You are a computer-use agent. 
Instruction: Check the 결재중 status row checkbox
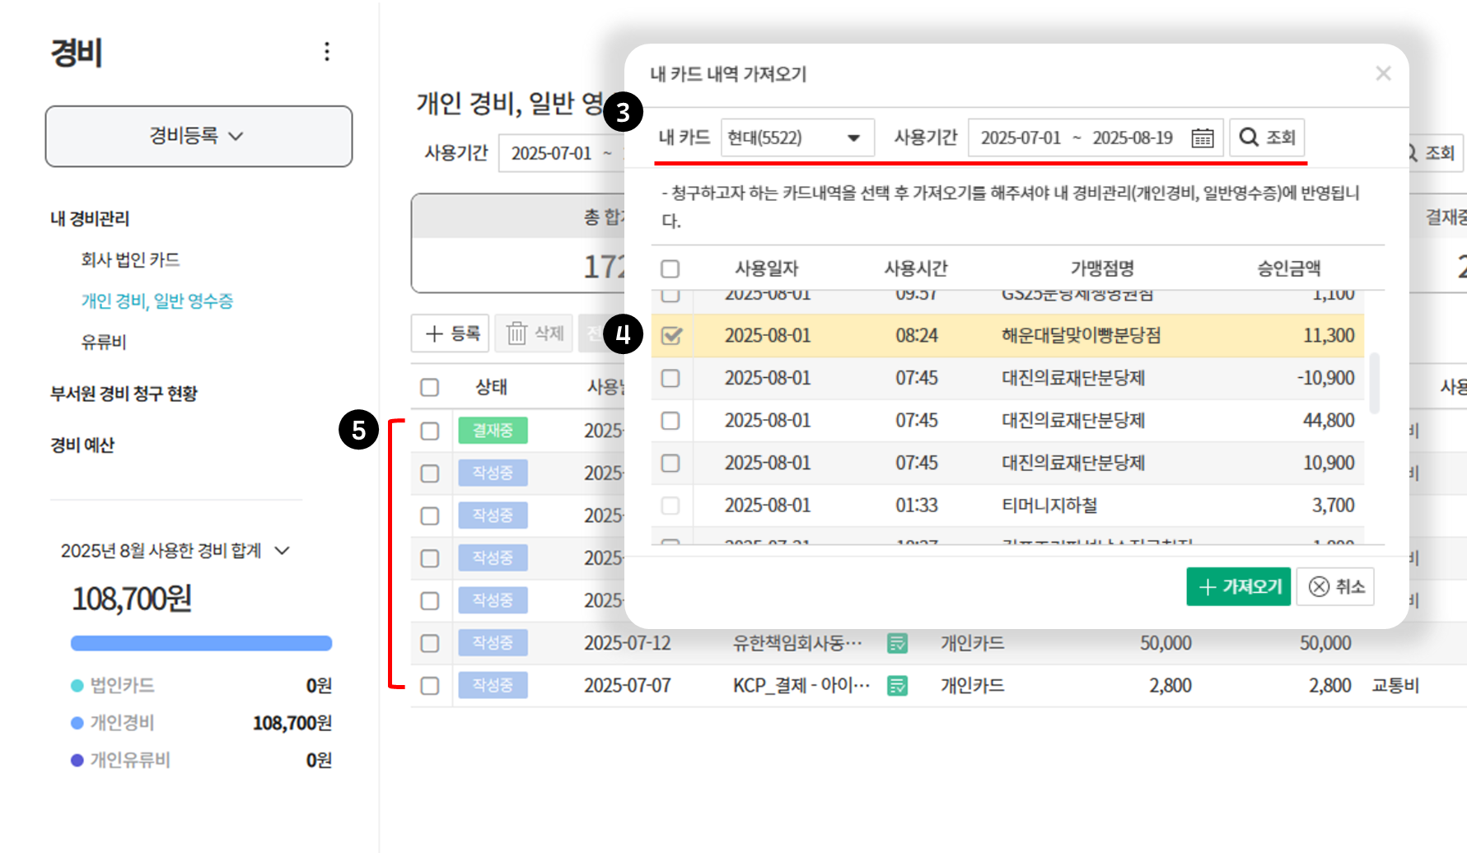coord(430,431)
